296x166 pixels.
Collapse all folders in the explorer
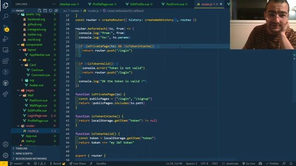click(x=56, y=11)
